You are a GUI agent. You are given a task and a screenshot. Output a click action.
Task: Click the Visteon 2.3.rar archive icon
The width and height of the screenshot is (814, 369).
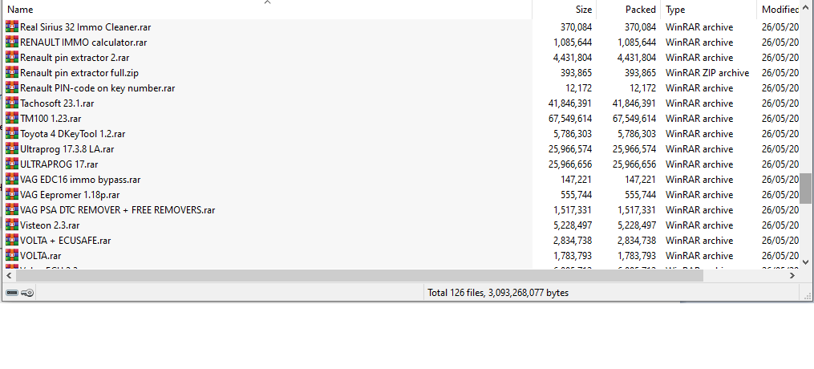click(x=12, y=225)
